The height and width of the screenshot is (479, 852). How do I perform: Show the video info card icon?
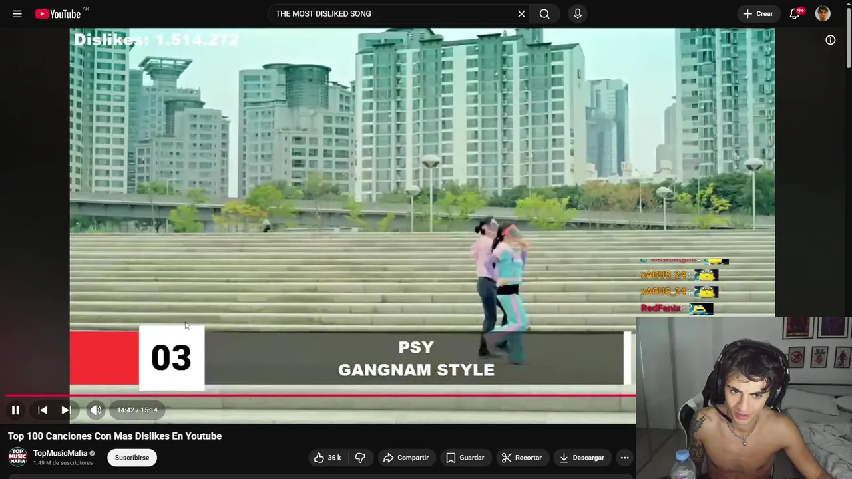tap(831, 40)
